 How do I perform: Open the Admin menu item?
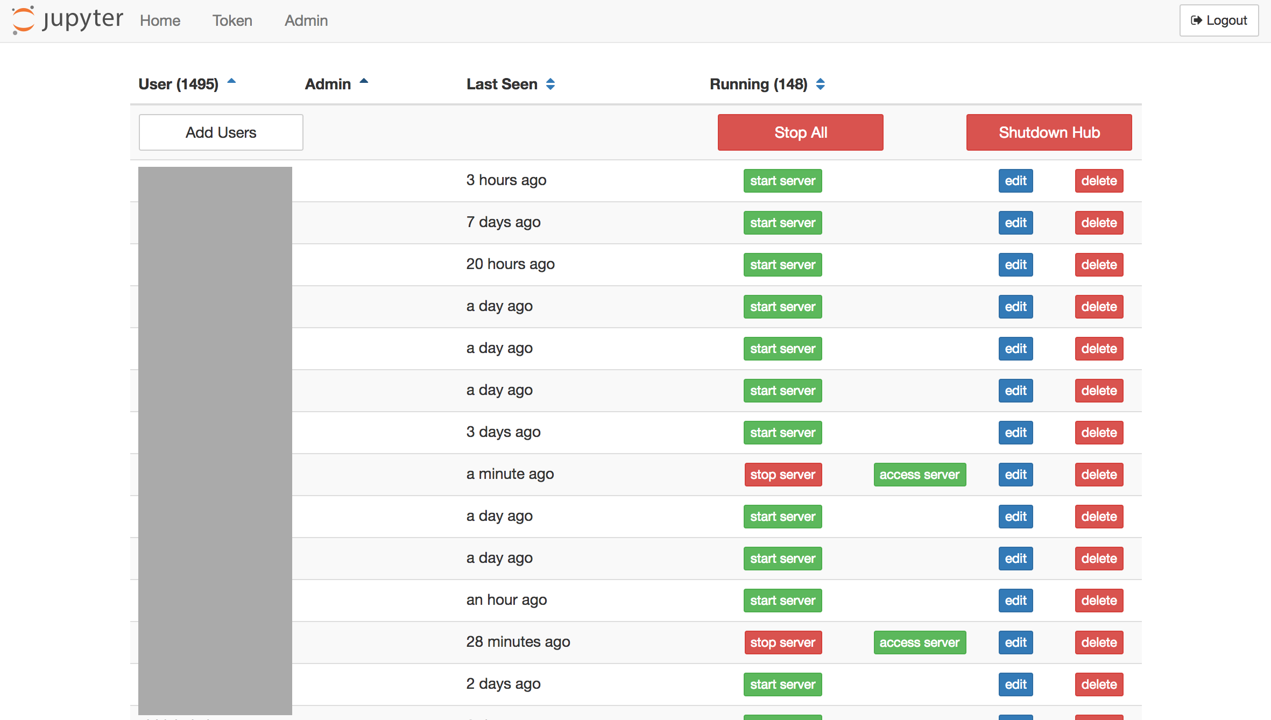[x=306, y=20]
